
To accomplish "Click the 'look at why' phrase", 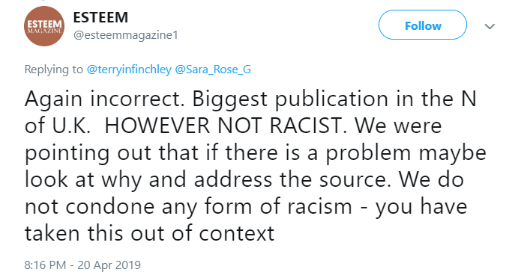I will [83, 179].
